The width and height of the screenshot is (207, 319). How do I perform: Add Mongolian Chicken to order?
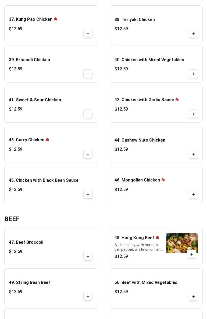pos(193,194)
